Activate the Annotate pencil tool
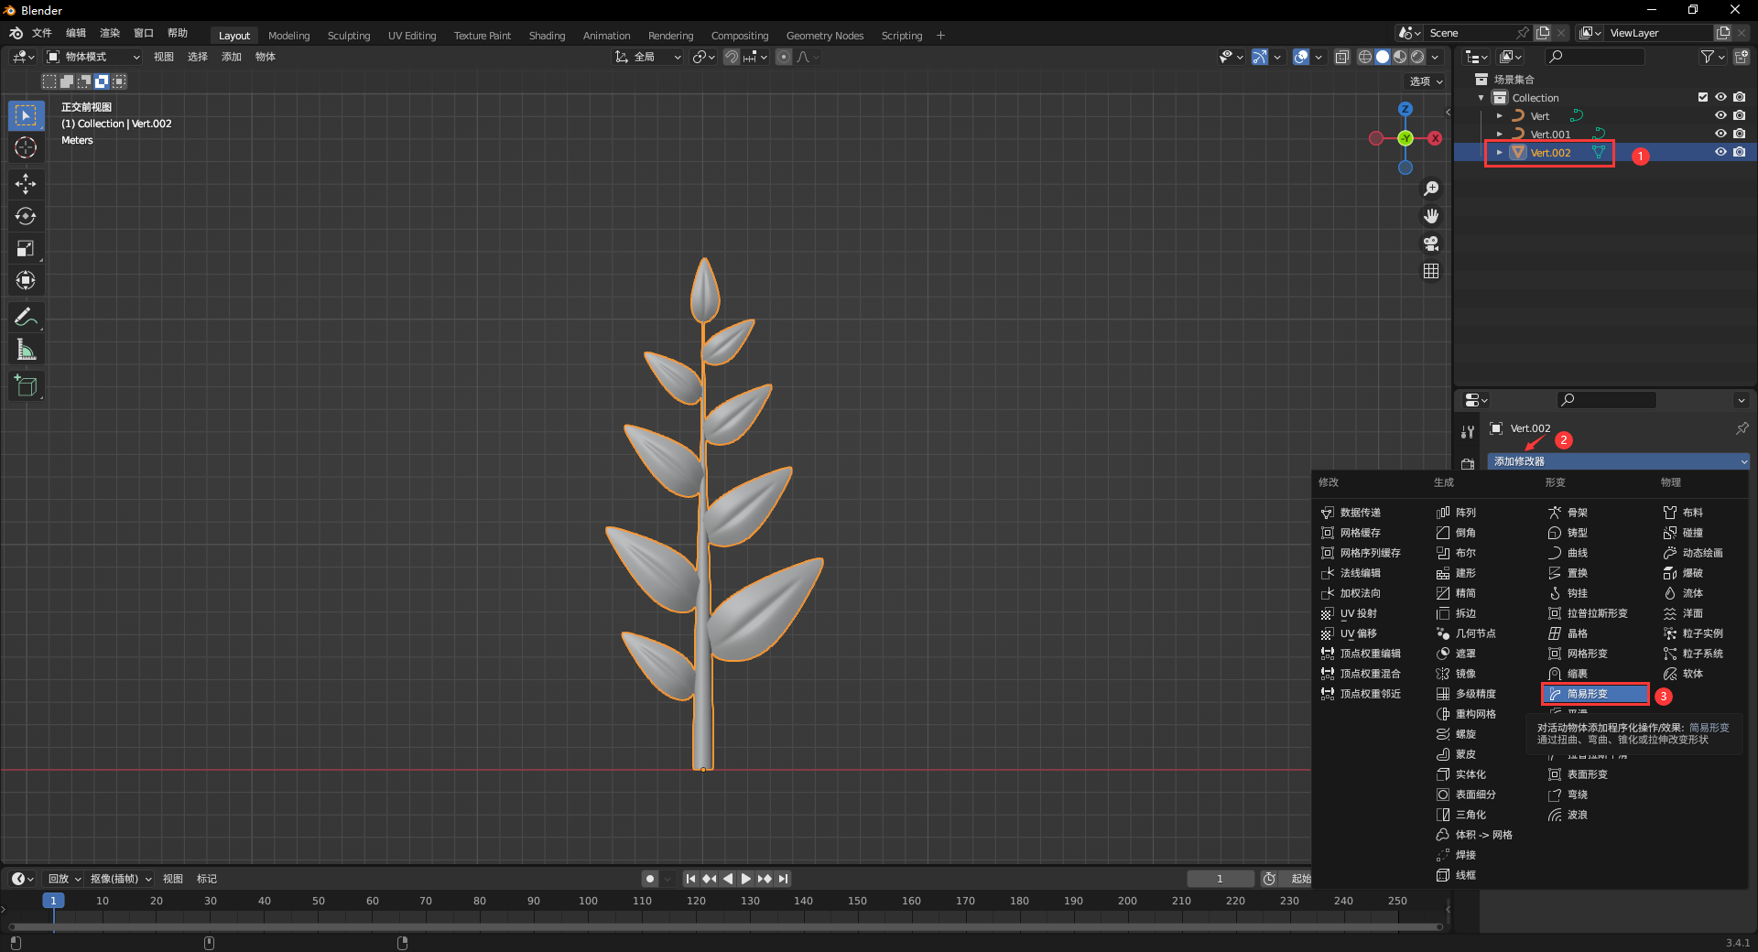Screen dimensions: 1758x952 pos(26,318)
